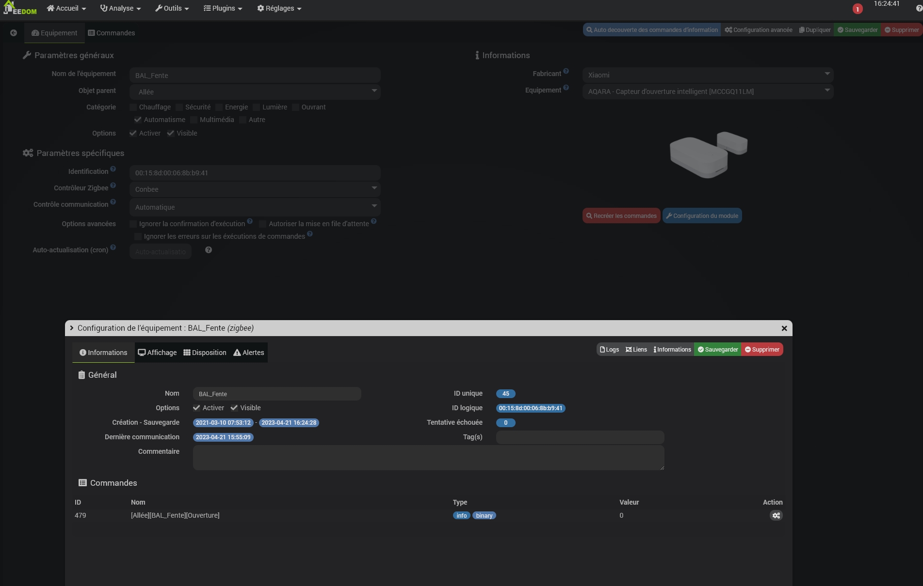Click the back arrow icon
The image size is (923, 586).
pyautogui.click(x=14, y=33)
